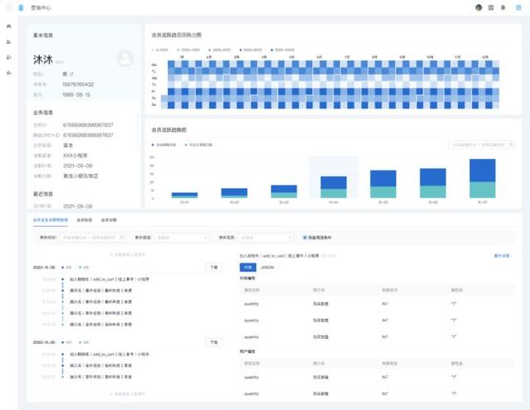Open the member-group icon in sidebar
This screenshot has width=530, height=410.
tap(9, 57)
